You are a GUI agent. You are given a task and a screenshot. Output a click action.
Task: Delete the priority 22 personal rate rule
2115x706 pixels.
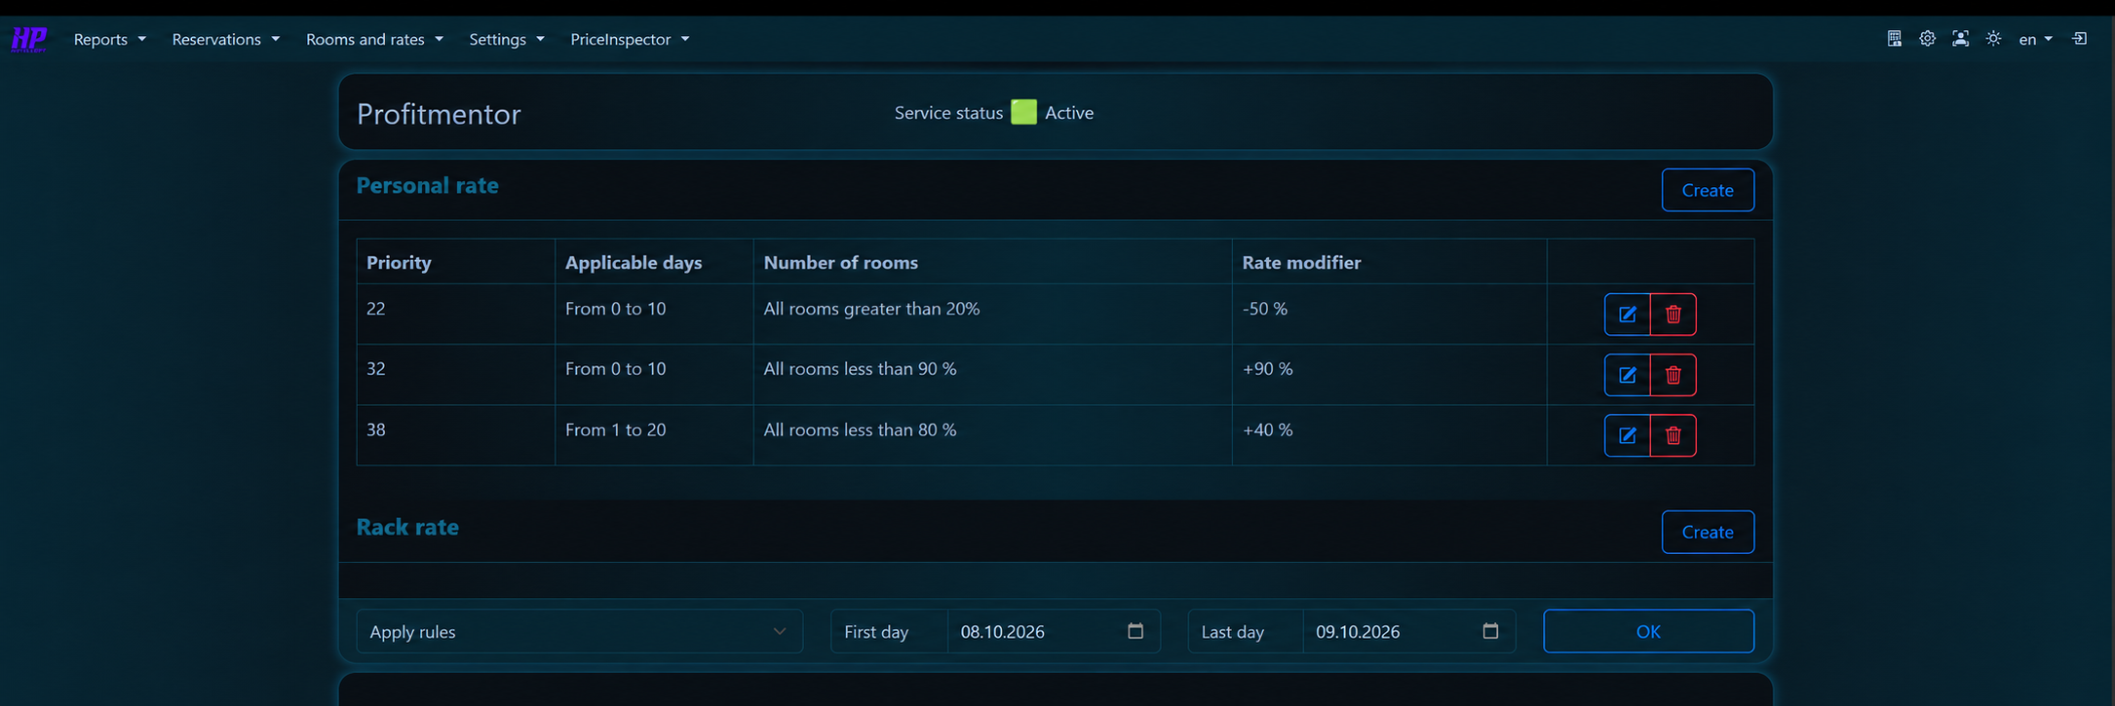[x=1673, y=315]
